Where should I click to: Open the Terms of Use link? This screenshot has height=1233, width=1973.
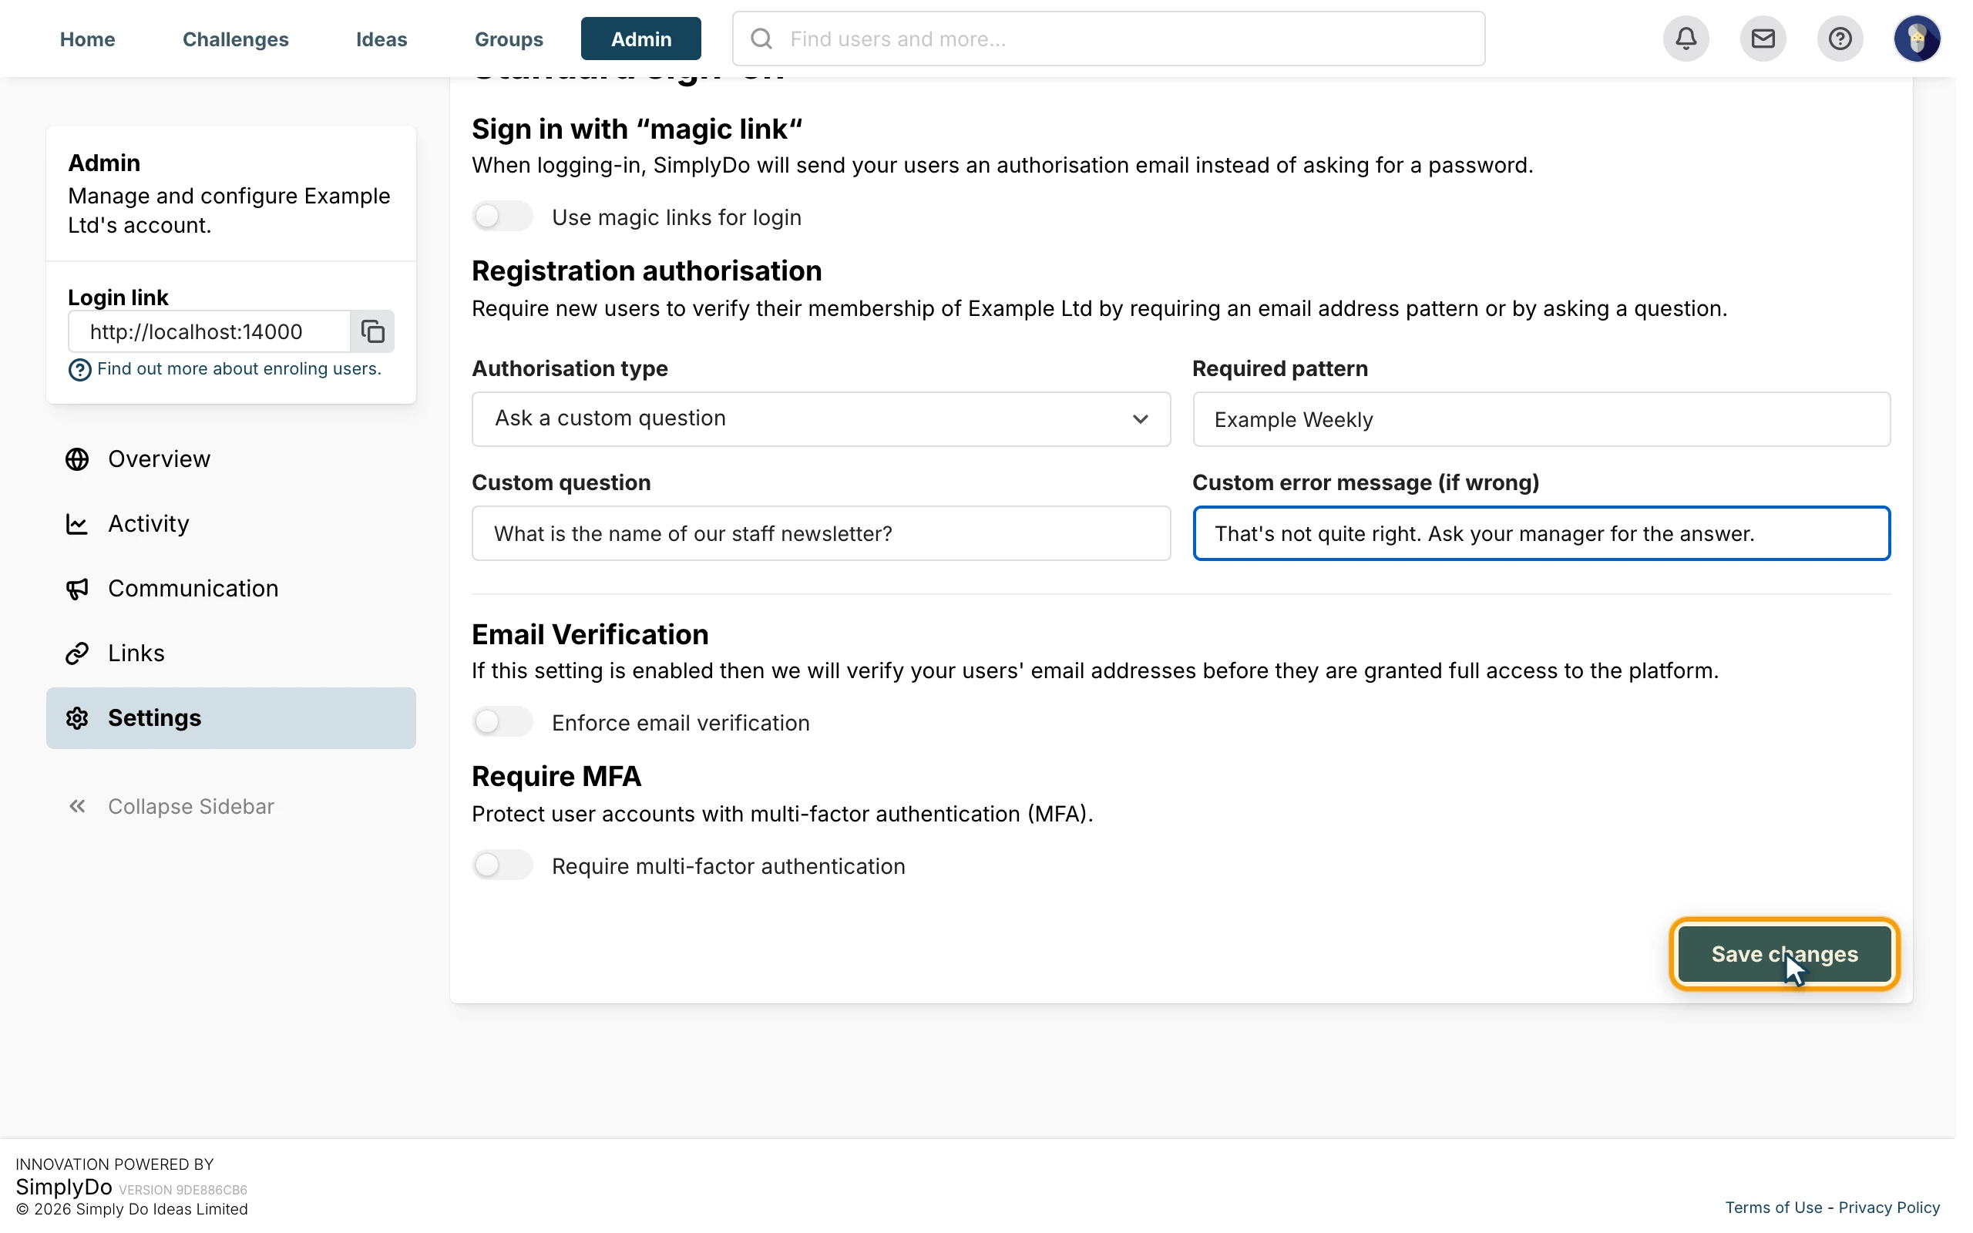click(1773, 1208)
